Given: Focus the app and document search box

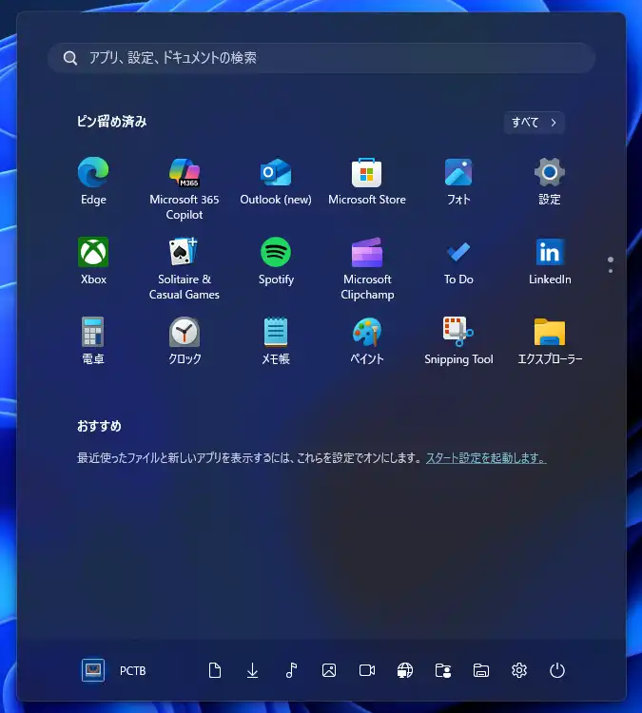Looking at the screenshot, I should tap(321, 58).
